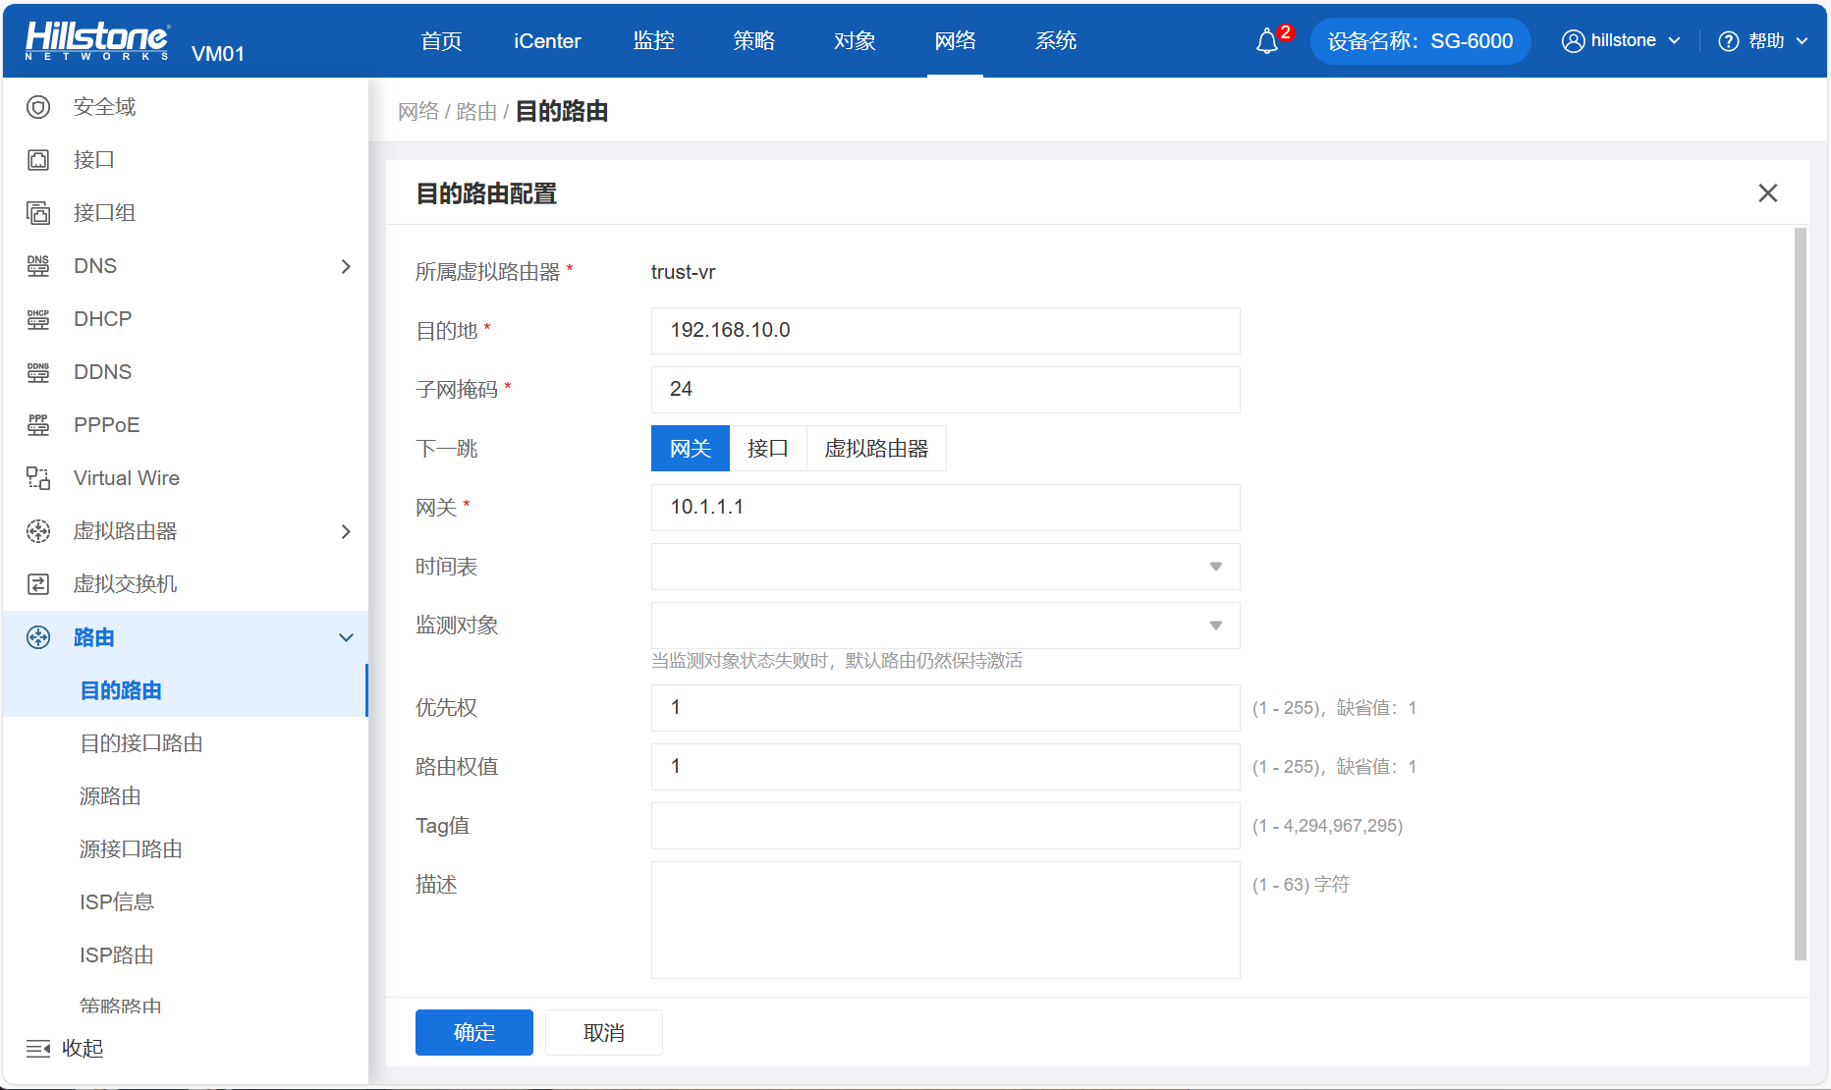The width and height of the screenshot is (1831, 1090).
Task: Click the help question mark icon
Action: click(x=1729, y=41)
